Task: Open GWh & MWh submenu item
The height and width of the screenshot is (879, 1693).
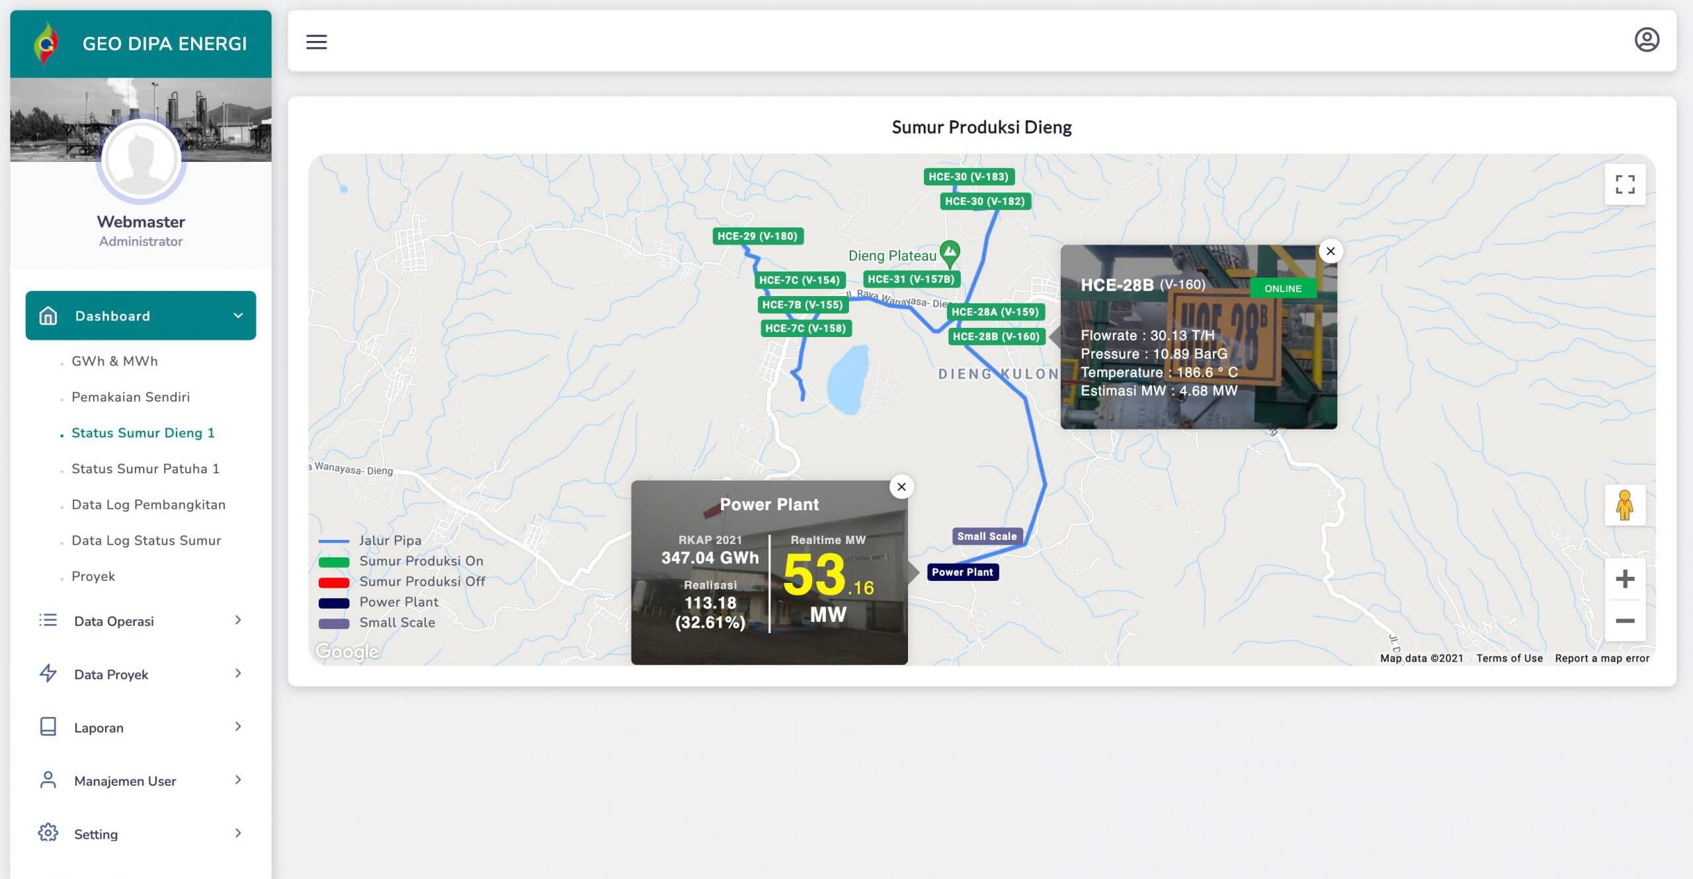Action: pos(114,361)
